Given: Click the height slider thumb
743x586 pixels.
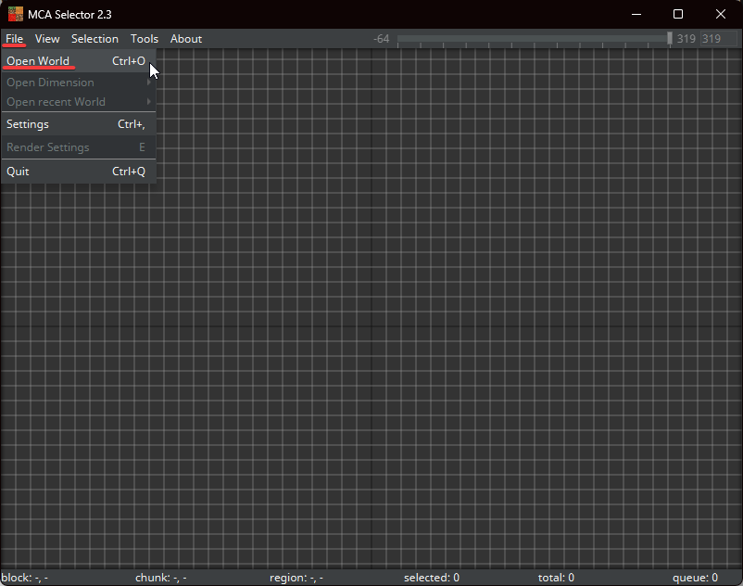Looking at the screenshot, I should 670,38.
